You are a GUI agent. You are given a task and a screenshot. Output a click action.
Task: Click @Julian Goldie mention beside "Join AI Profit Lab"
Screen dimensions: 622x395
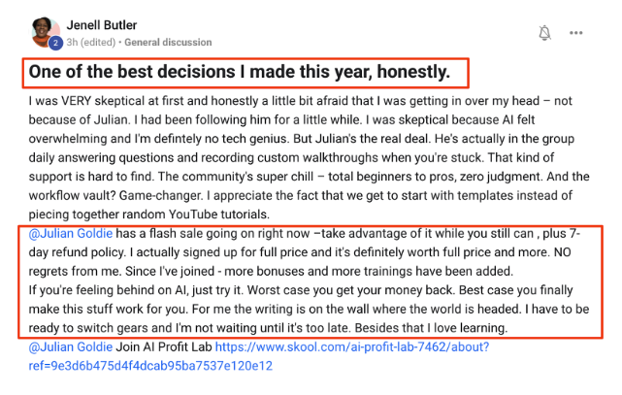pos(70,347)
